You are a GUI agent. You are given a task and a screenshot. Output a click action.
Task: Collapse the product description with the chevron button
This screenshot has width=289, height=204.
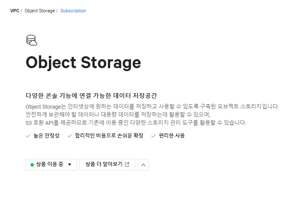[143, 164]
